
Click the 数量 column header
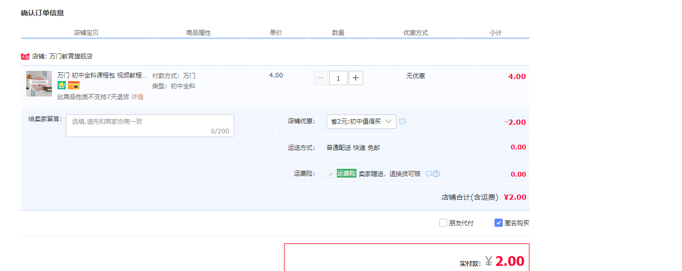click(338, 33)
